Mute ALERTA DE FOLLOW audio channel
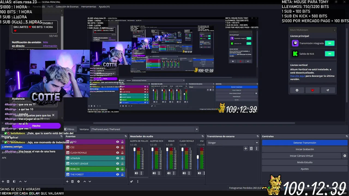The height and width of the screenshot is (196, 349). [136, 173]
